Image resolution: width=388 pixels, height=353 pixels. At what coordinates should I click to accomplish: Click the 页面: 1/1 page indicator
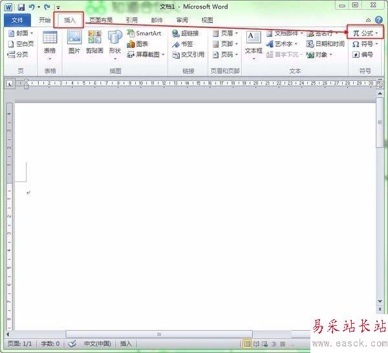click(20, 343)
